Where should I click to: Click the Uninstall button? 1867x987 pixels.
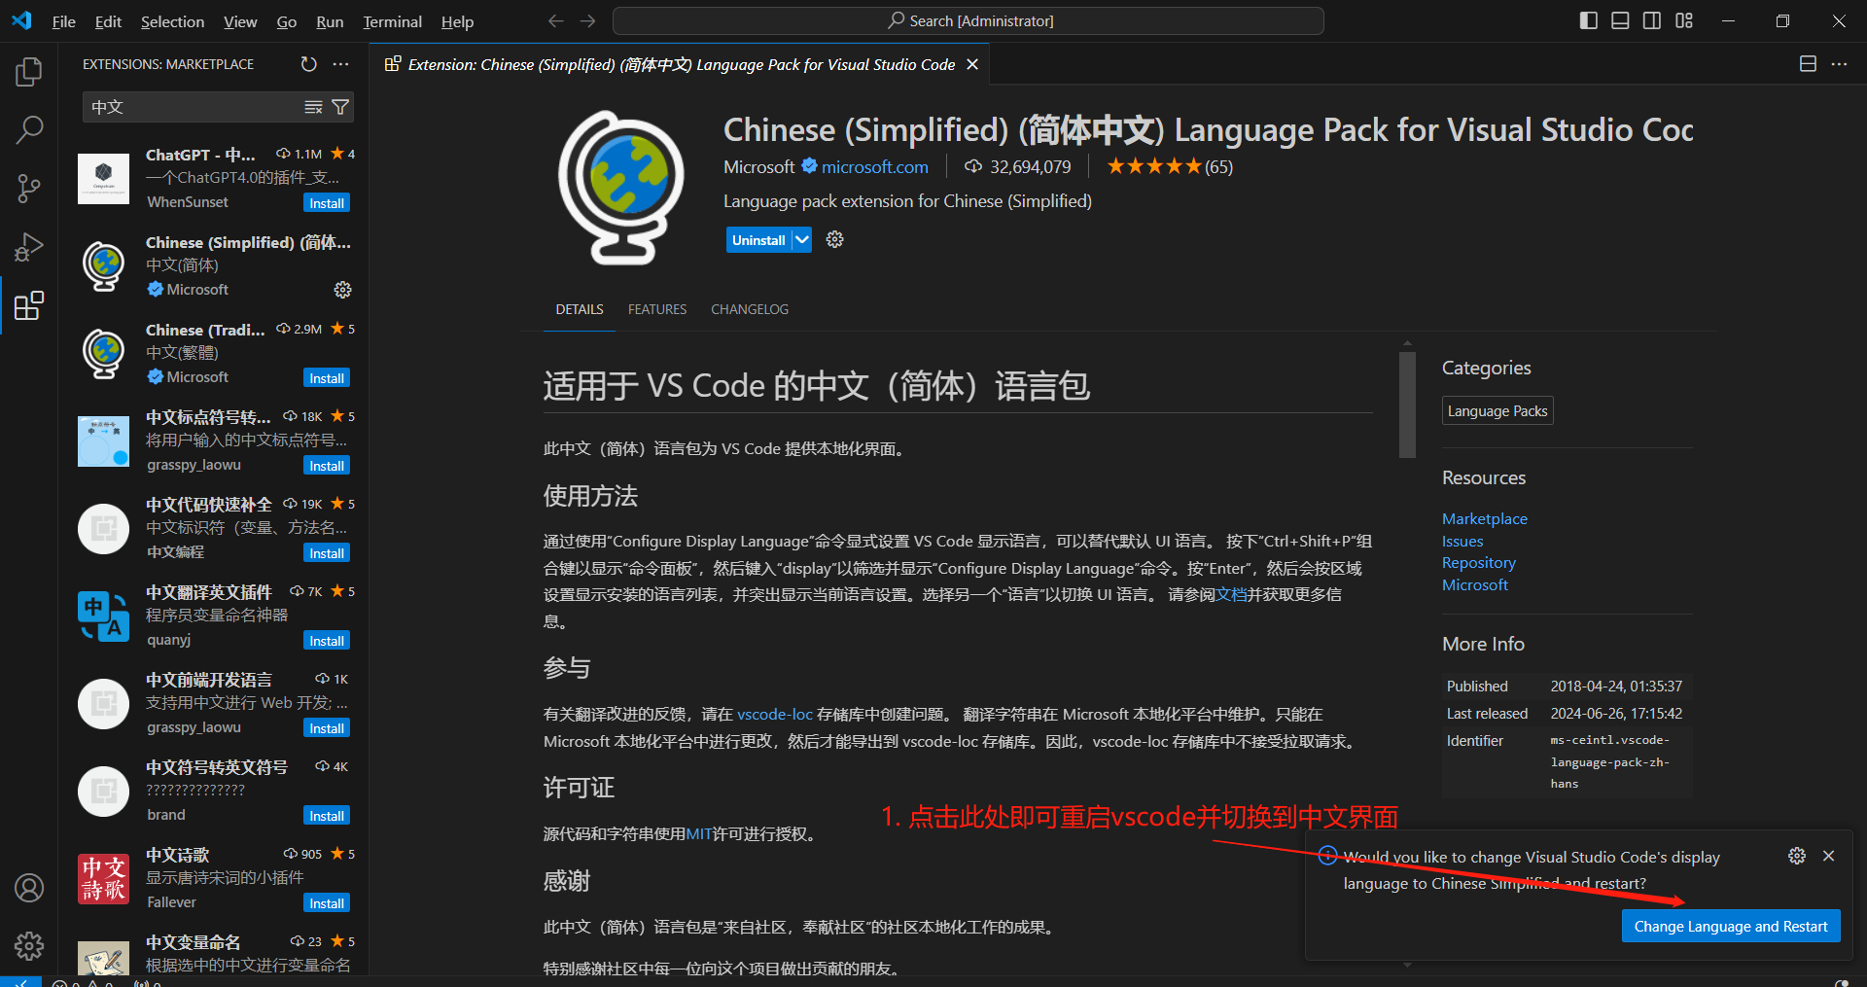[x=758, y=239]
